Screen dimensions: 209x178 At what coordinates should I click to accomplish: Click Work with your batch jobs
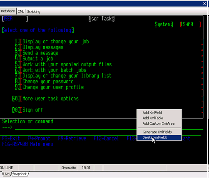pos(55,70)
